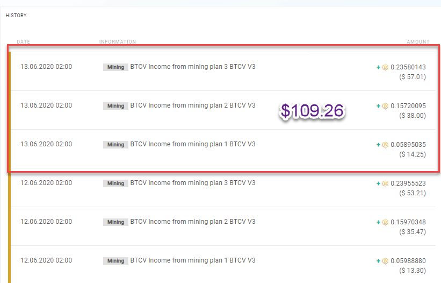Click the BTCV coin icon beside 0.15720095
This screenshot has width=441, height=283.
[385, 106]
